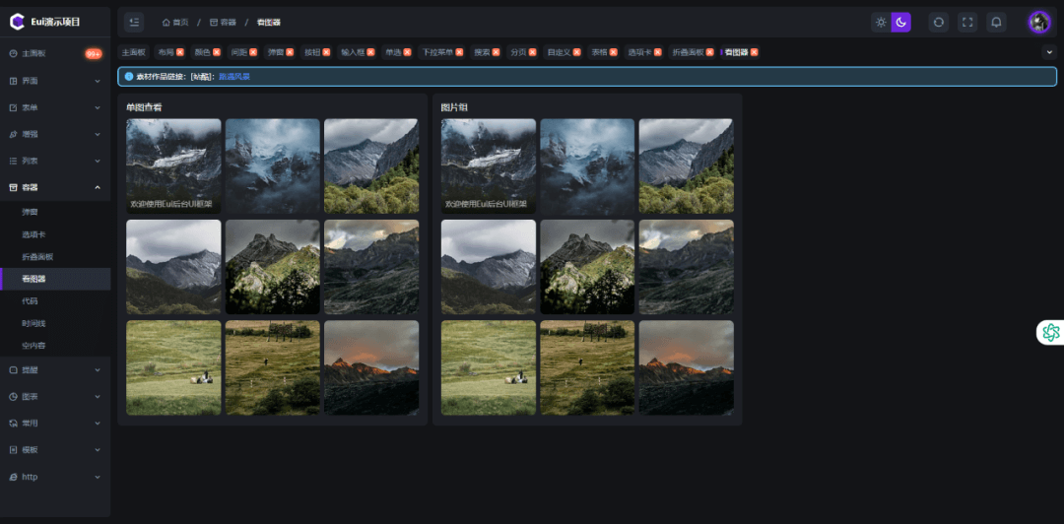Click the blue info icon beside 素材作品链接
The width and height of the screenshot is (1064, 524).
[x=129, y=77]
